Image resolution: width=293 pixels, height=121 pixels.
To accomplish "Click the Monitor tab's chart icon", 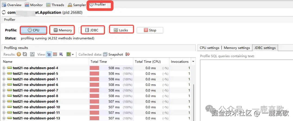I will point(27,5).
